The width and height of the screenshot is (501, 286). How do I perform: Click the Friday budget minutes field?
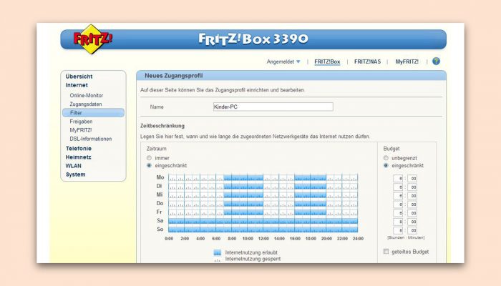point(412,213)
